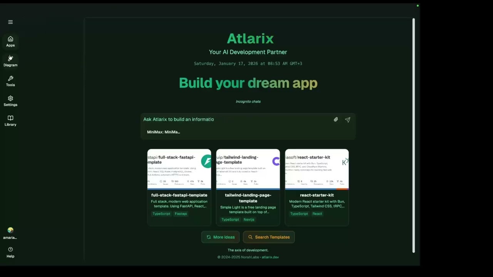493x277 pixels.
Task: Select the full-stack-fastapi-template card
Action: [x=179, y=187]
